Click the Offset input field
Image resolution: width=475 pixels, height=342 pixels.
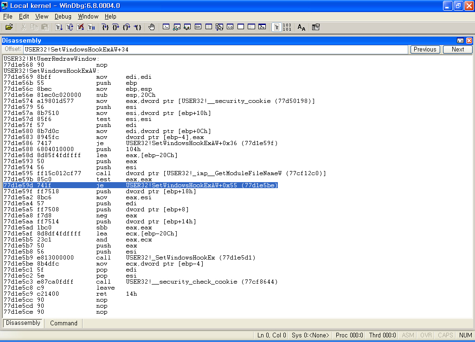click(216, 49)
